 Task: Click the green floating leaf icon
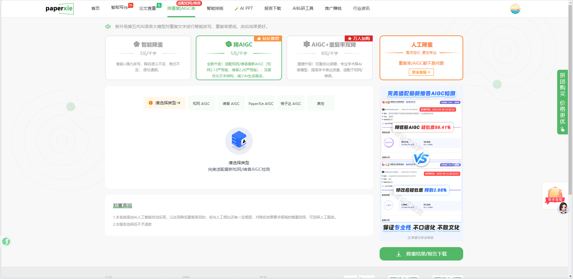tap(6, 241)
